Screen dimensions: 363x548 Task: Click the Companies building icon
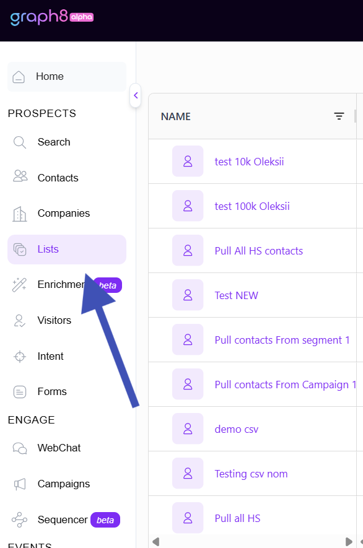[20, 214]
